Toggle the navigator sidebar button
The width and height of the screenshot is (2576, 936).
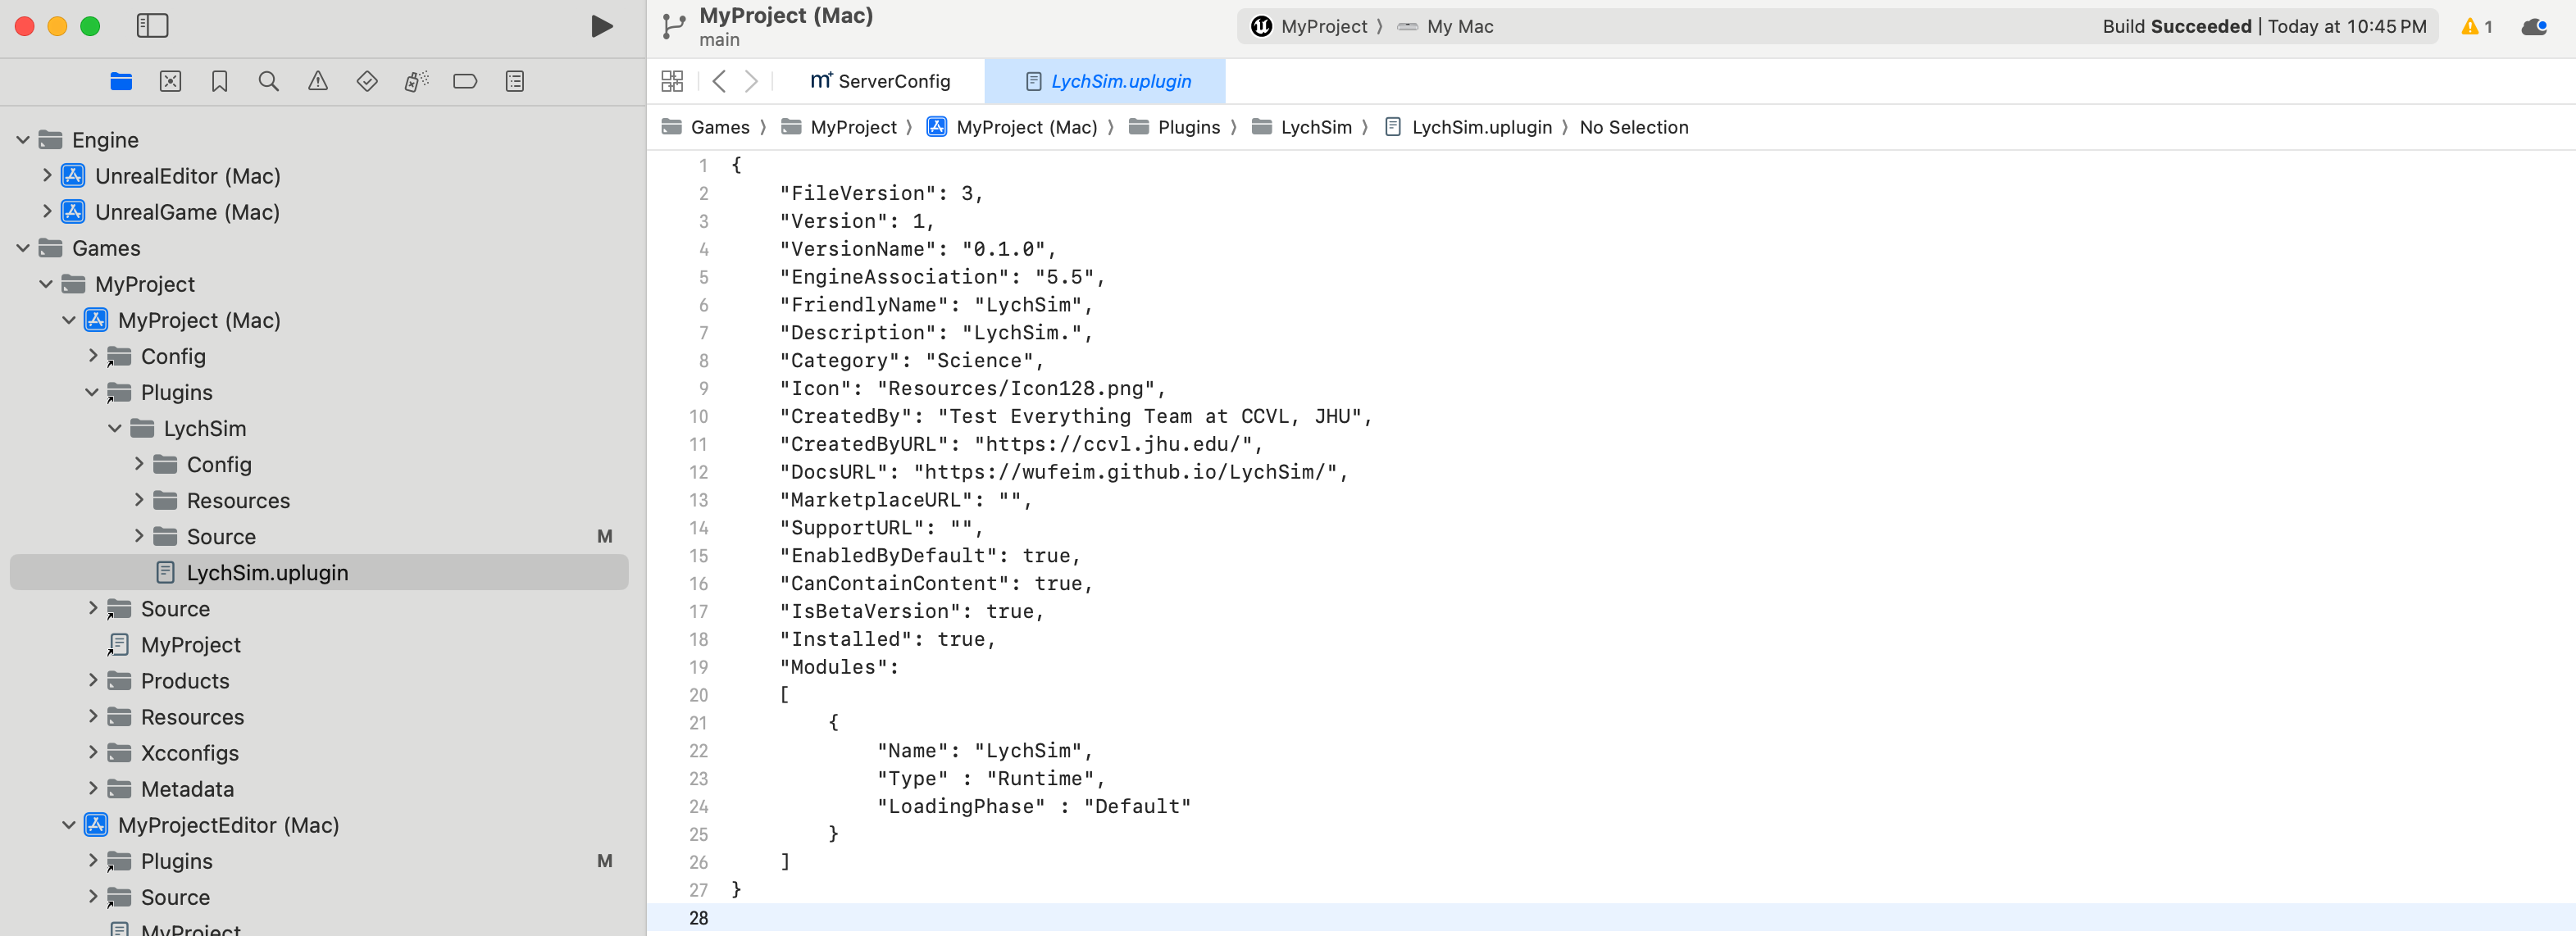pos(152,26)
